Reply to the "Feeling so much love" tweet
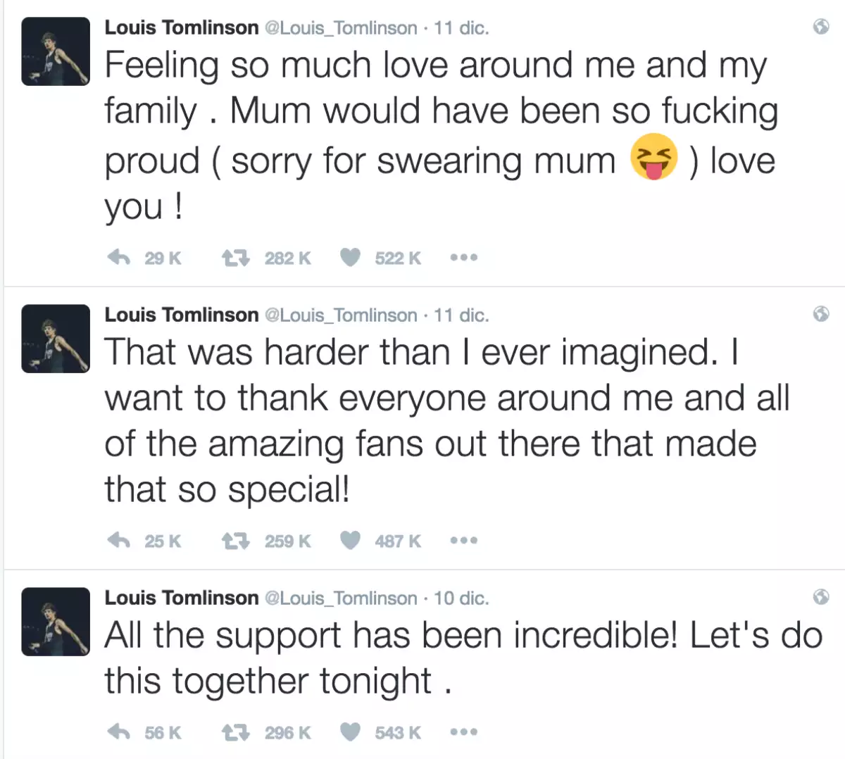Viewport: 845px width, 759px height. 118,258
